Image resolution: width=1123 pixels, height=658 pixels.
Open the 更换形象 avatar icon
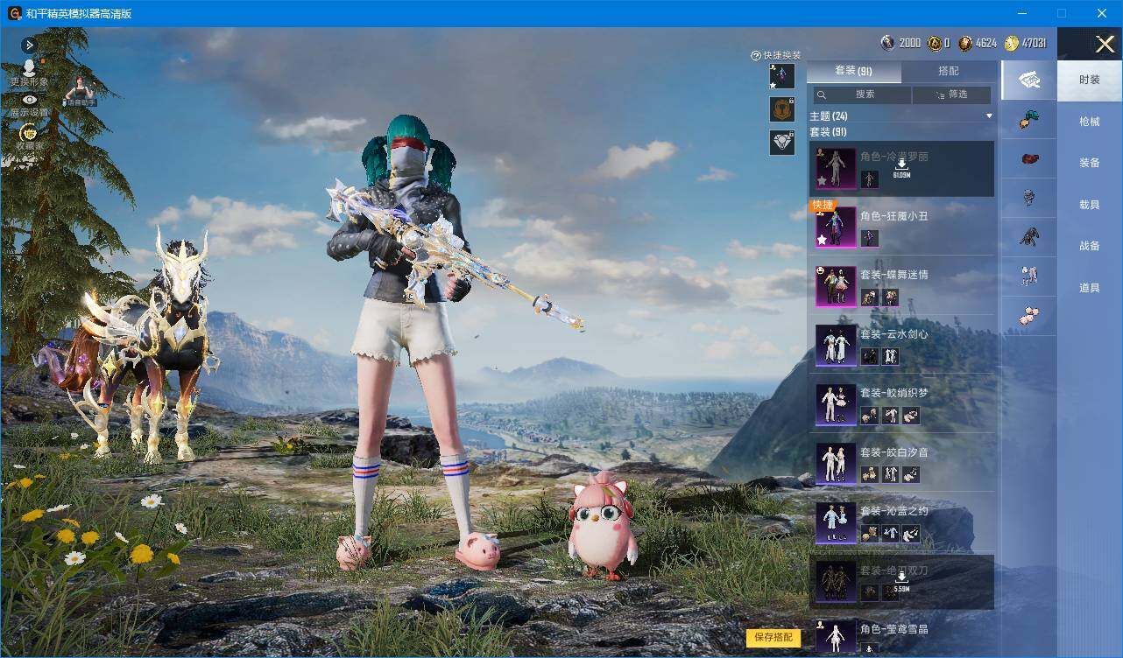click(29, 68)
